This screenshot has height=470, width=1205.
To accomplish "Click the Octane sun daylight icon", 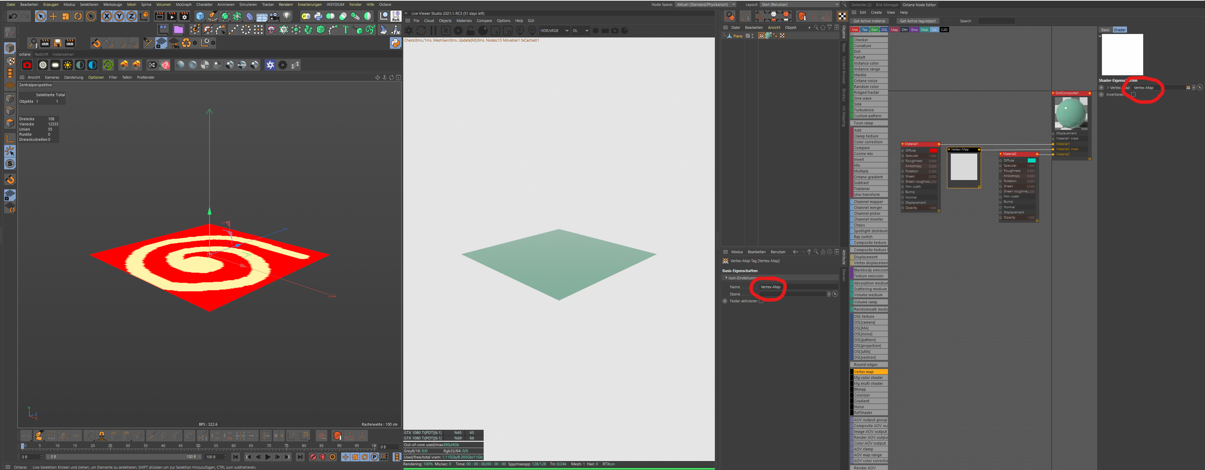I will 68,65.
